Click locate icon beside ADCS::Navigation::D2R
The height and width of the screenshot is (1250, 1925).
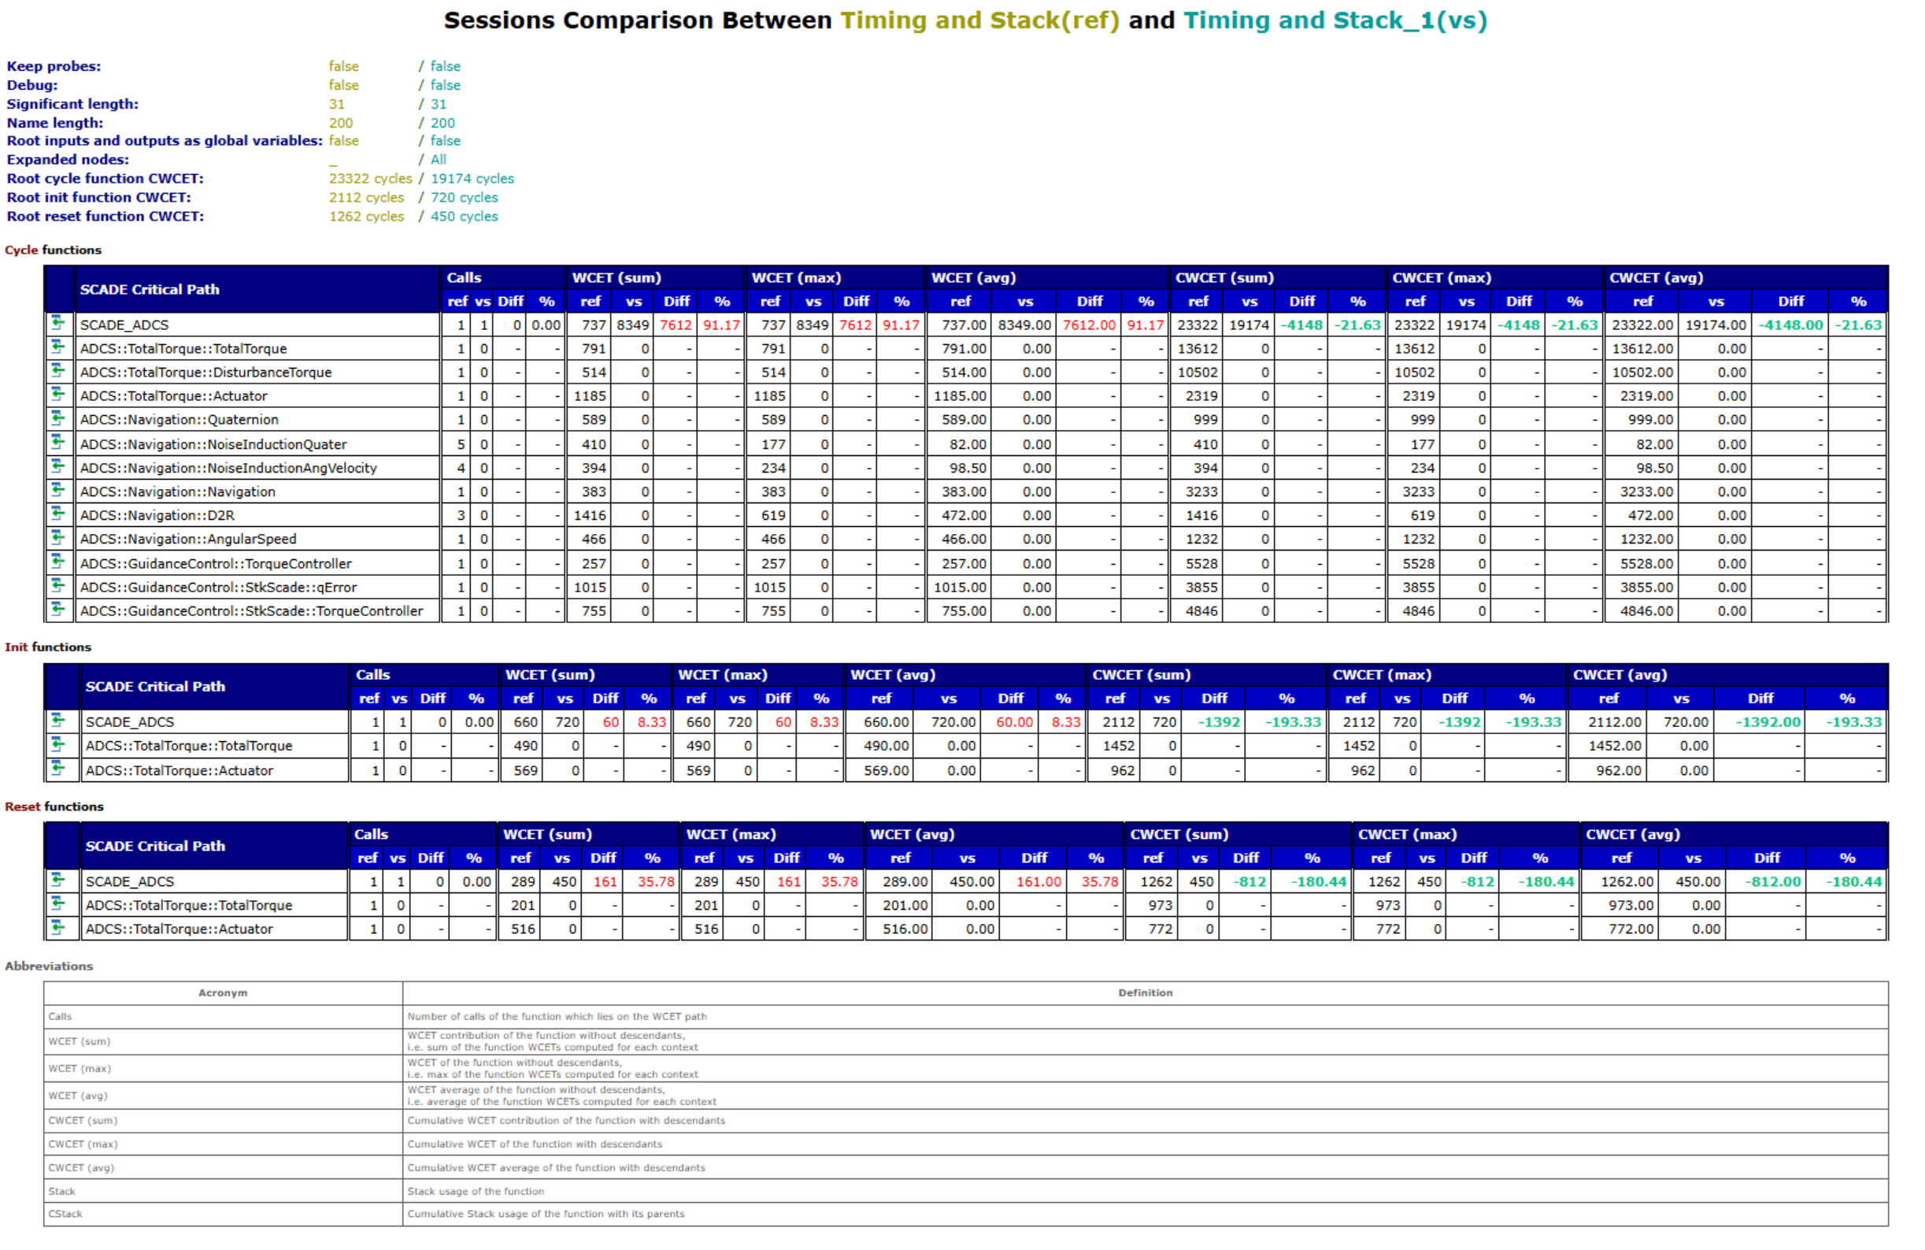pyautogui.click(x=57, y=514)
